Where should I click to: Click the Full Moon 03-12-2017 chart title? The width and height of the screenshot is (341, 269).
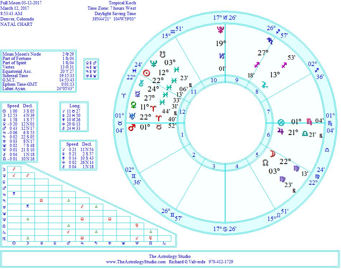point(21,3)
